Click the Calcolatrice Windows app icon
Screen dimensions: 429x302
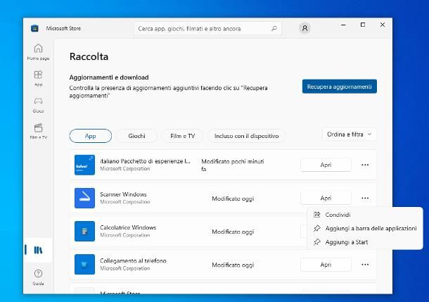pyautogui.click(x=84, y=231)
